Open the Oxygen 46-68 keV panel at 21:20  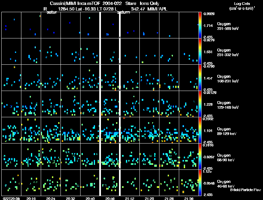click(150, 183)
